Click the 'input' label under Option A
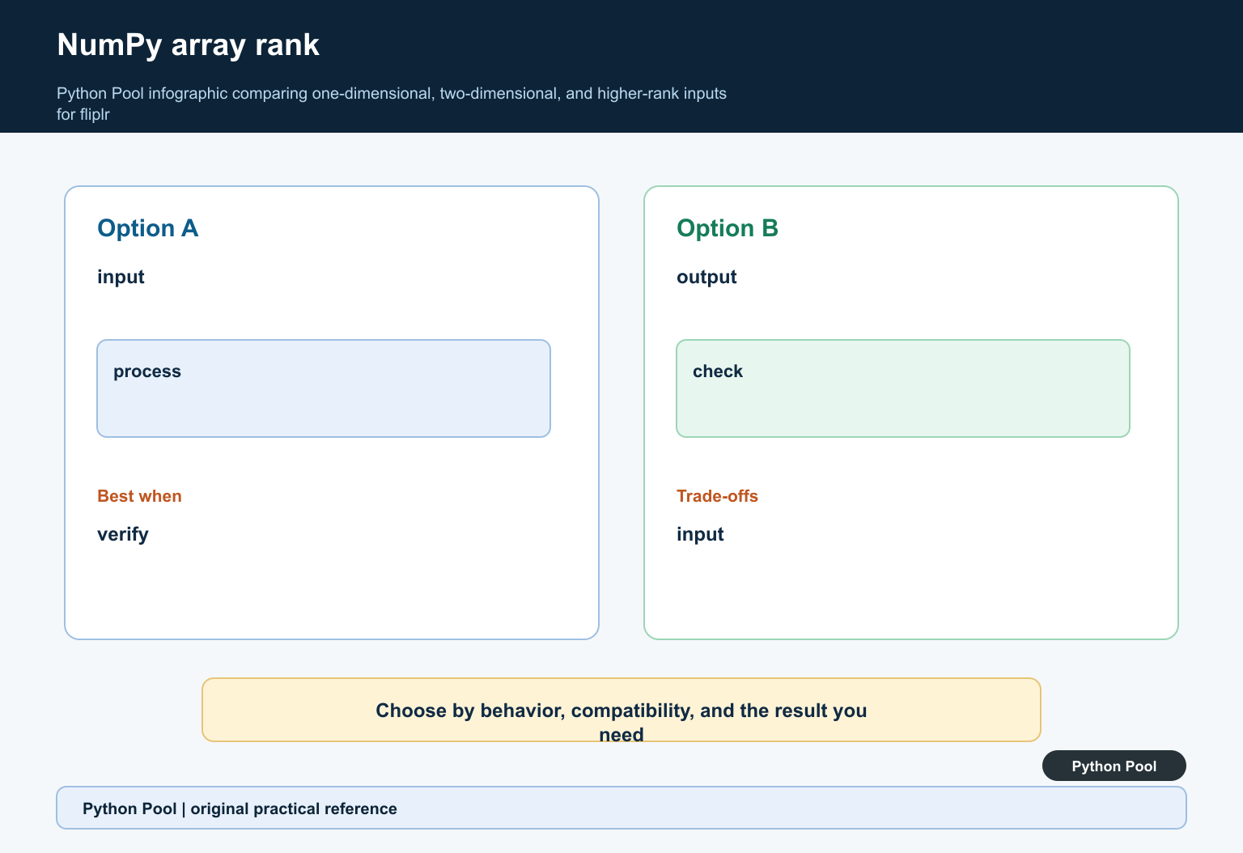The width and height of the screenshot is (1243, 853). click(x=121, y=277)
